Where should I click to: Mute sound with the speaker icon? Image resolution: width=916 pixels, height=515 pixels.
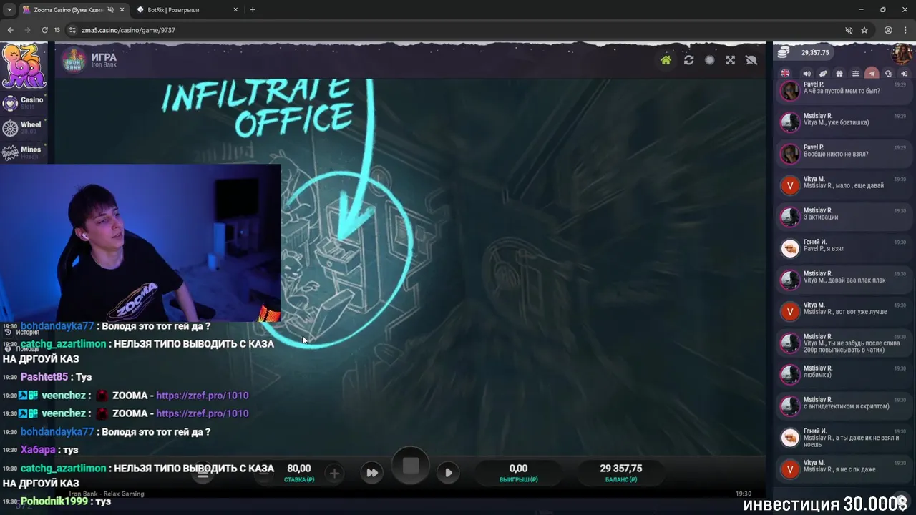point(807,73)
